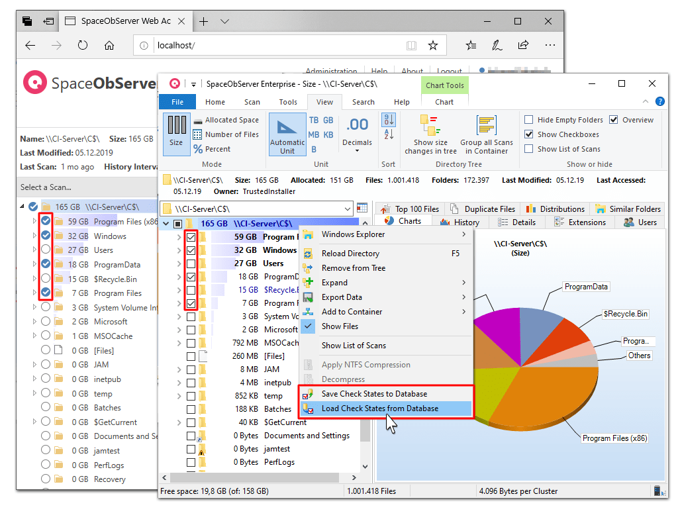The height and width of the screenshot is (527, 678).
Task: Click Load Check States from Database
Action: 379,408
